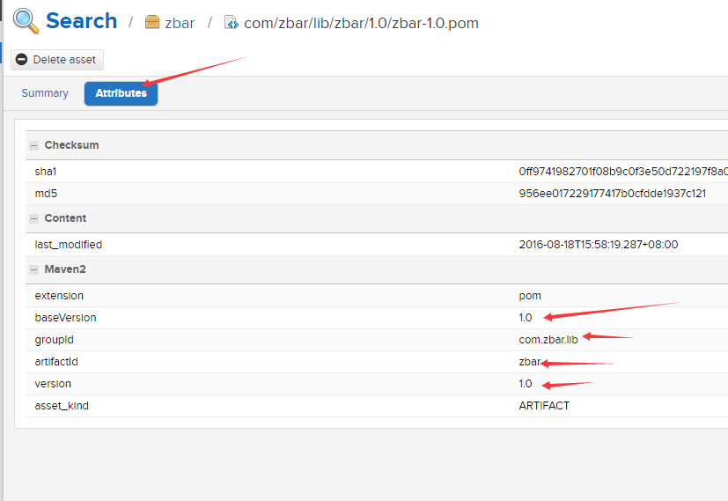
Task: Click the Maven2 section header label
Action: pyautogui.click(x=65, y=269)
